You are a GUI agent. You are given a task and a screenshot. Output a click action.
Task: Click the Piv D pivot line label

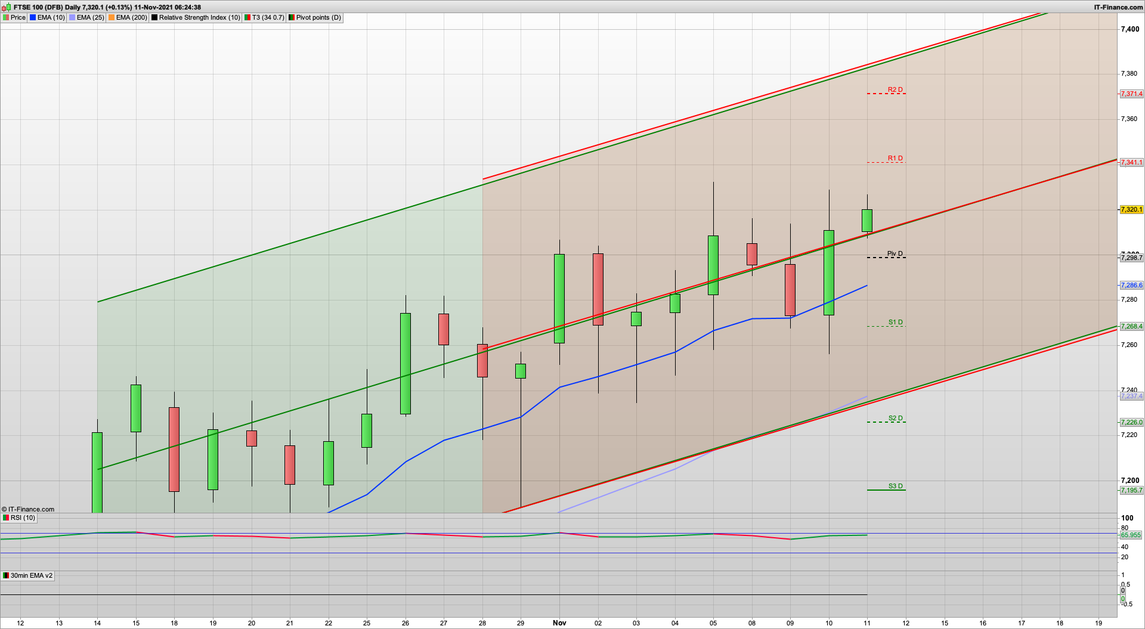895,254
